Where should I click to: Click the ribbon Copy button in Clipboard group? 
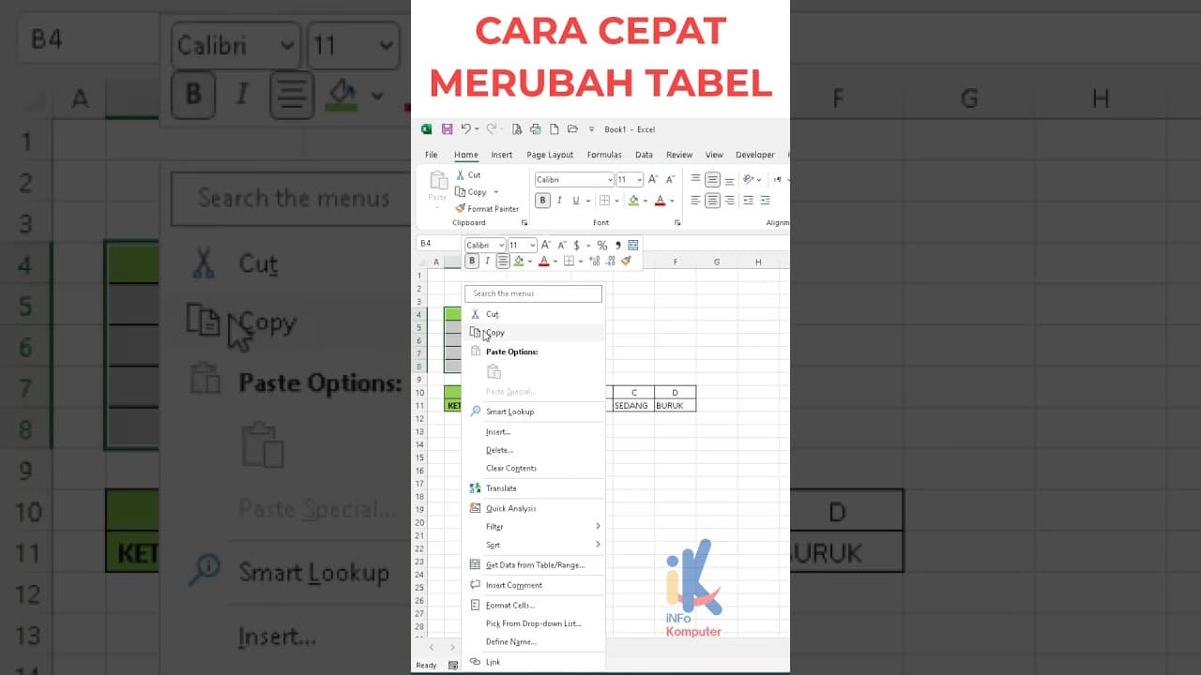tap(472, 192)
